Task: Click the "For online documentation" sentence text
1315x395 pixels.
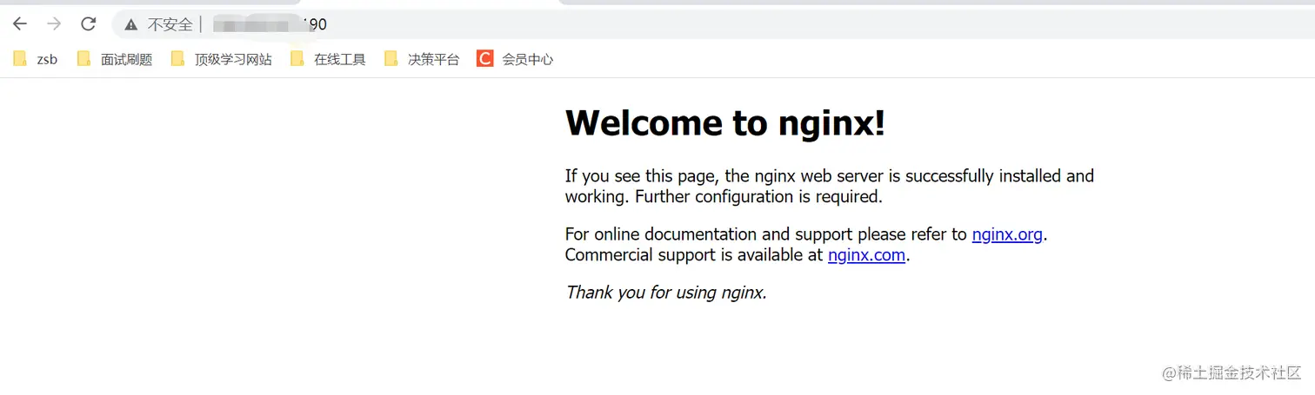Action: [765, 234]
